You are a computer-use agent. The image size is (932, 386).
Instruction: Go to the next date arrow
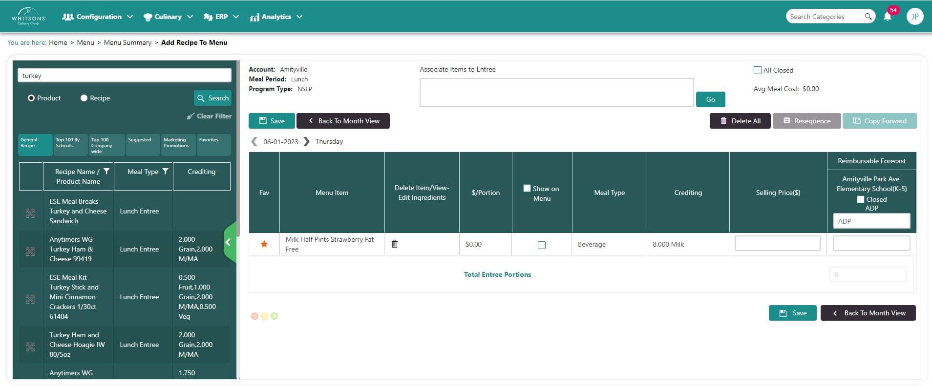point(307,141)
